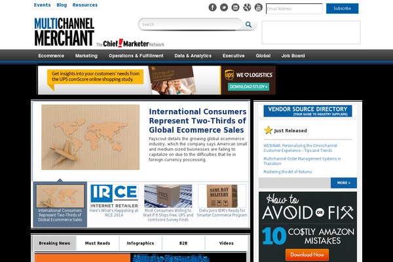Click Download Now in Amazon mistakes ad

pos(307,255)
